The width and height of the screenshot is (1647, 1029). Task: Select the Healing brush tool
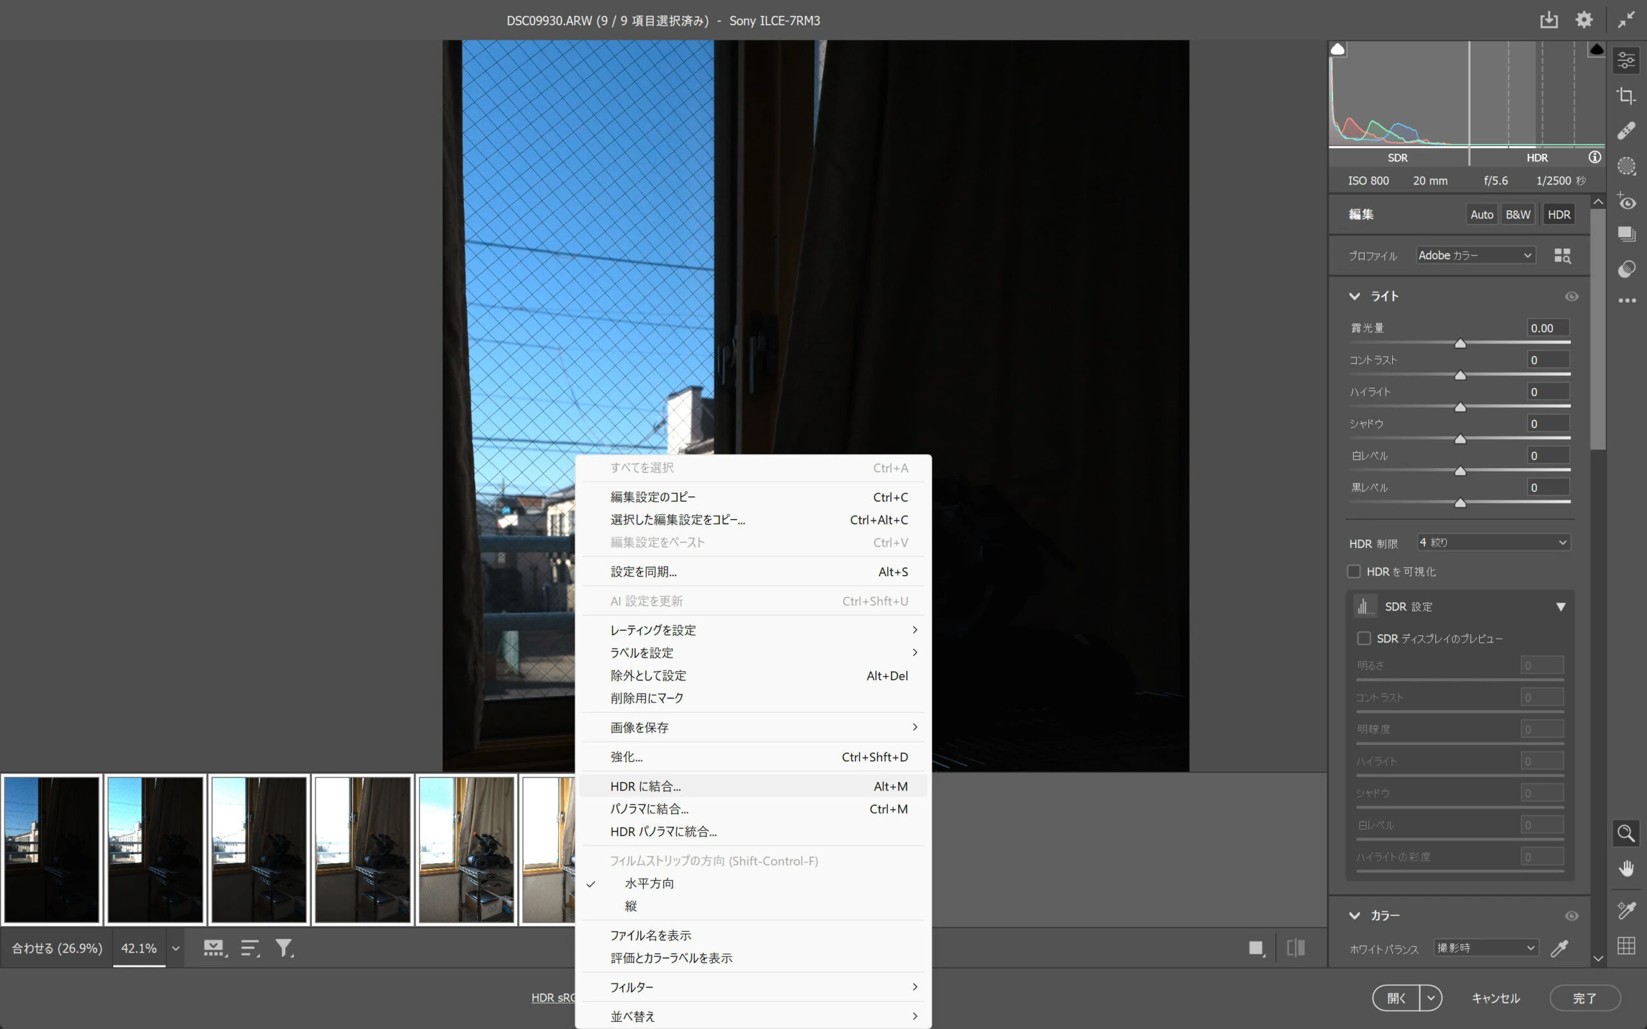1626,131
